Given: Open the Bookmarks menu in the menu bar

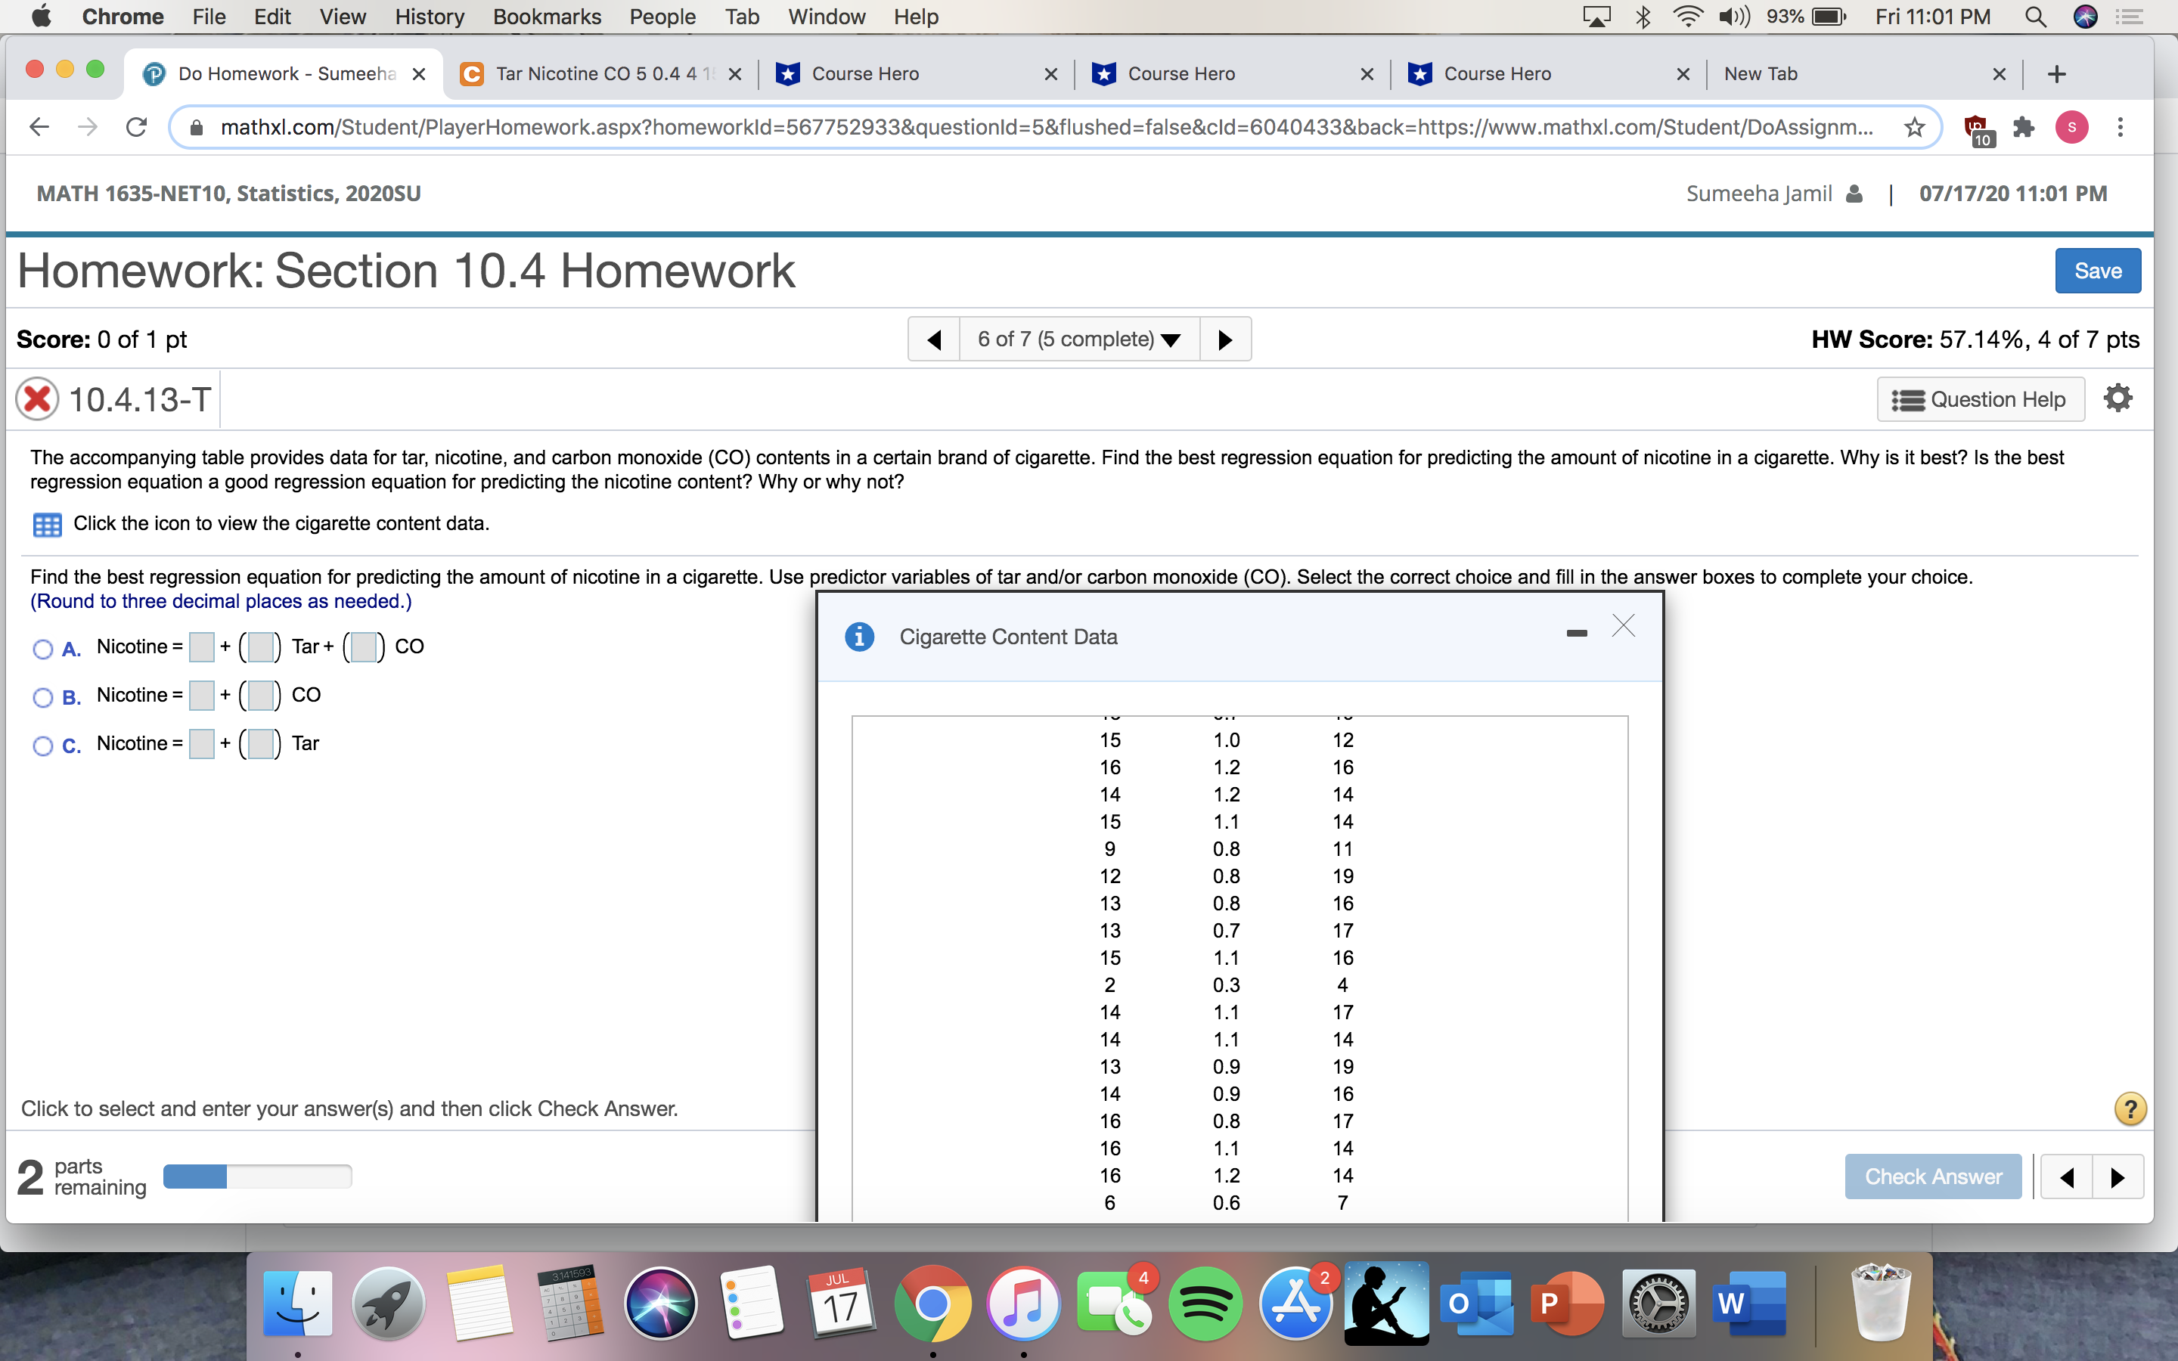Looking at the screenshot, I should click(548, 16).
